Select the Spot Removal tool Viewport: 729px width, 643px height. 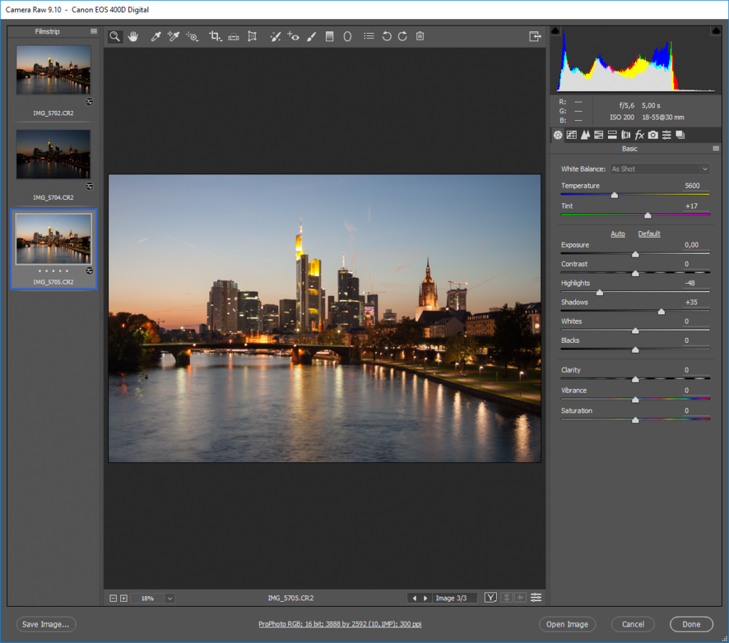pos(276,36)
